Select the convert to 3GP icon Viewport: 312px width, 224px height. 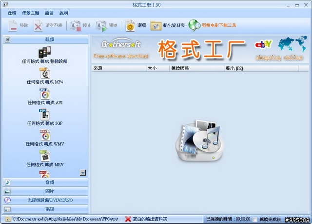click(44, 115)
